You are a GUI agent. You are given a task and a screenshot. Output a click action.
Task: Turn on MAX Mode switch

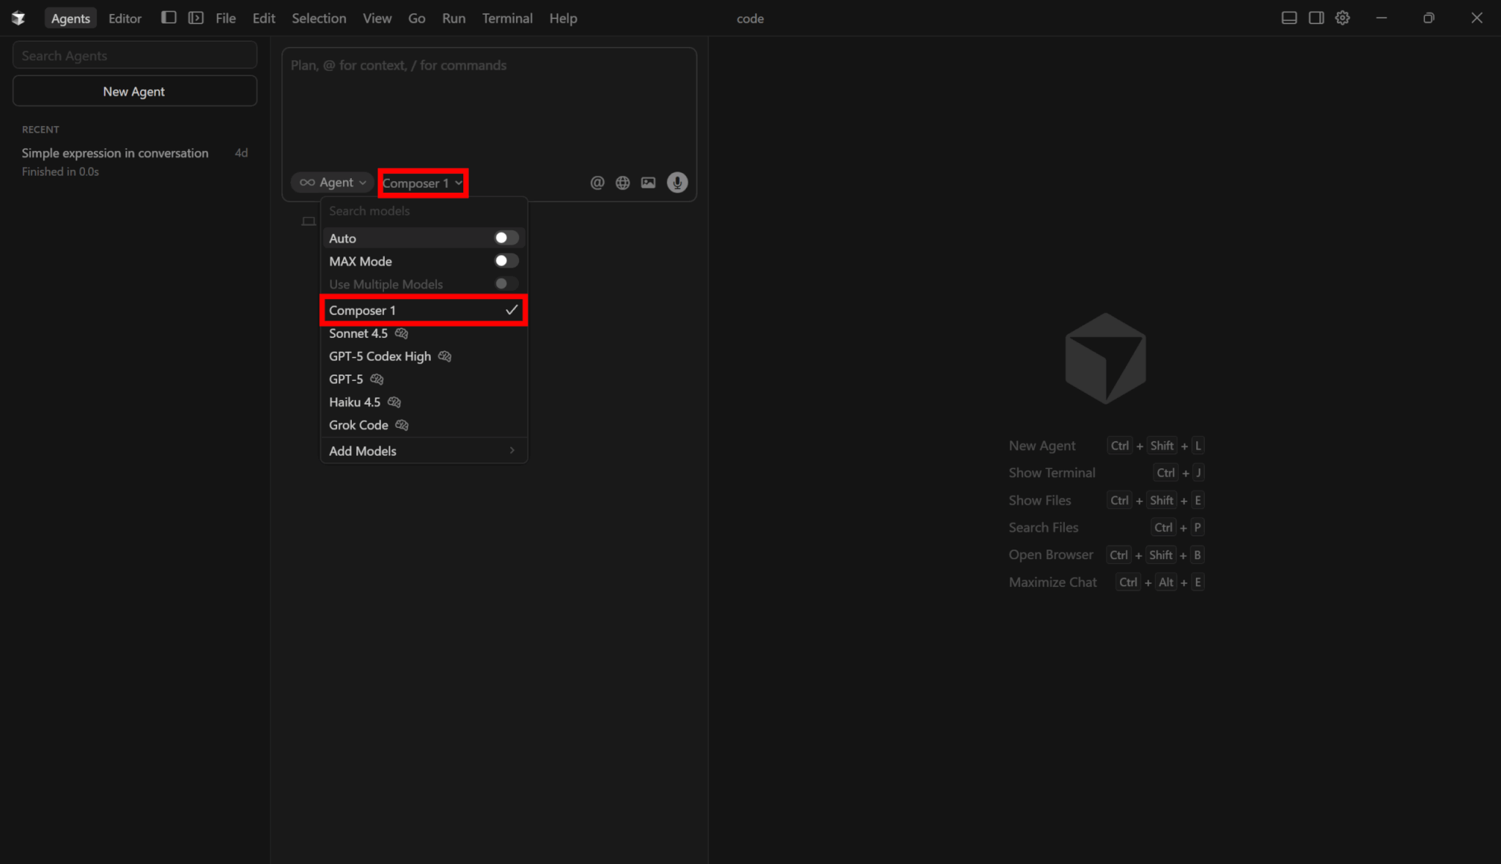click(x=506, y=261)
